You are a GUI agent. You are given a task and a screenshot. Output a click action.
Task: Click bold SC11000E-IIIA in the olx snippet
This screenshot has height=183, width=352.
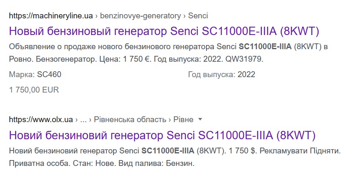168,150
